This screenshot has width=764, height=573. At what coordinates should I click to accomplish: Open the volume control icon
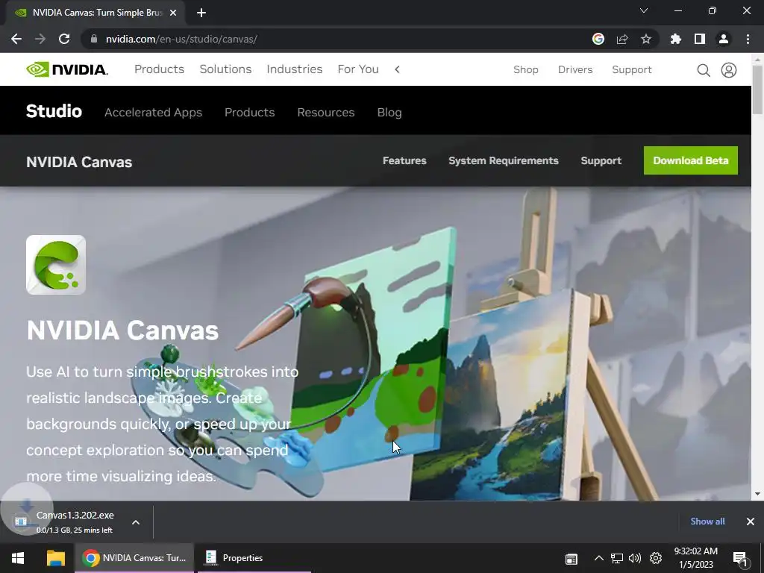635,558
